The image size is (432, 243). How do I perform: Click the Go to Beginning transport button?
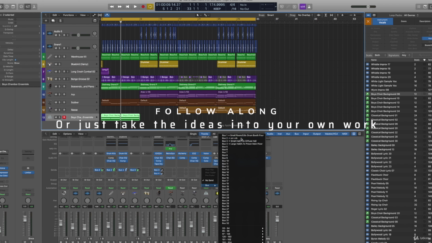(128, 7)
